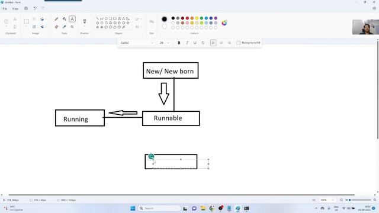The height and width of the screenshot is (213, 379).
Task: Open Chrome from the taskbar
Action: pyautogui.click(x=212, y=208)
